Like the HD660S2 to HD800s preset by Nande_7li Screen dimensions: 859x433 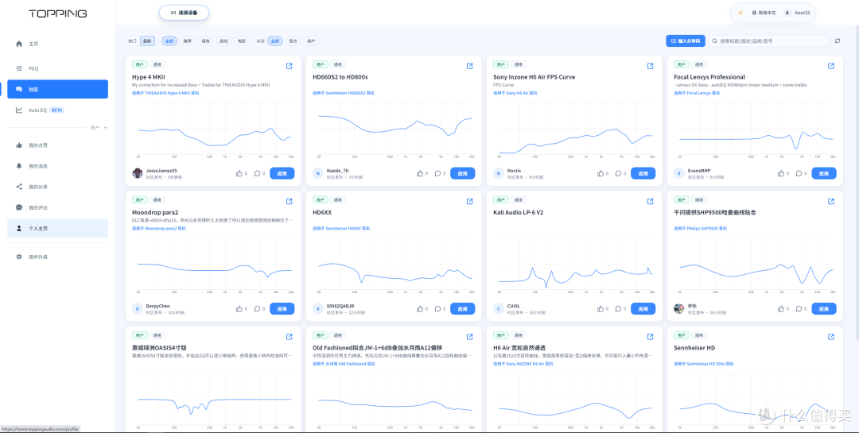coord(422,173)
